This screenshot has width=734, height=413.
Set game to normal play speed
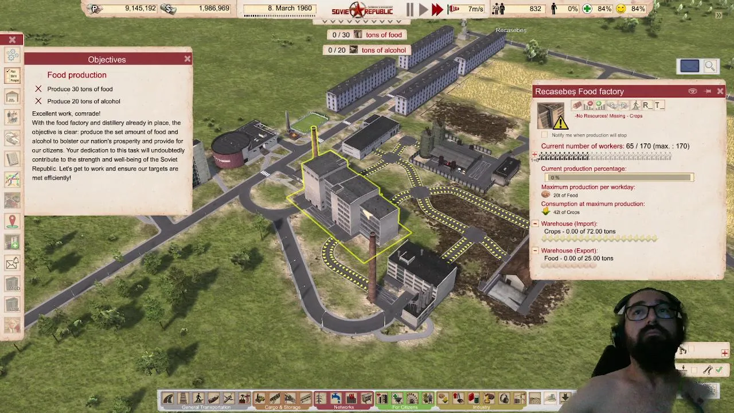click(x=423, y=9)
